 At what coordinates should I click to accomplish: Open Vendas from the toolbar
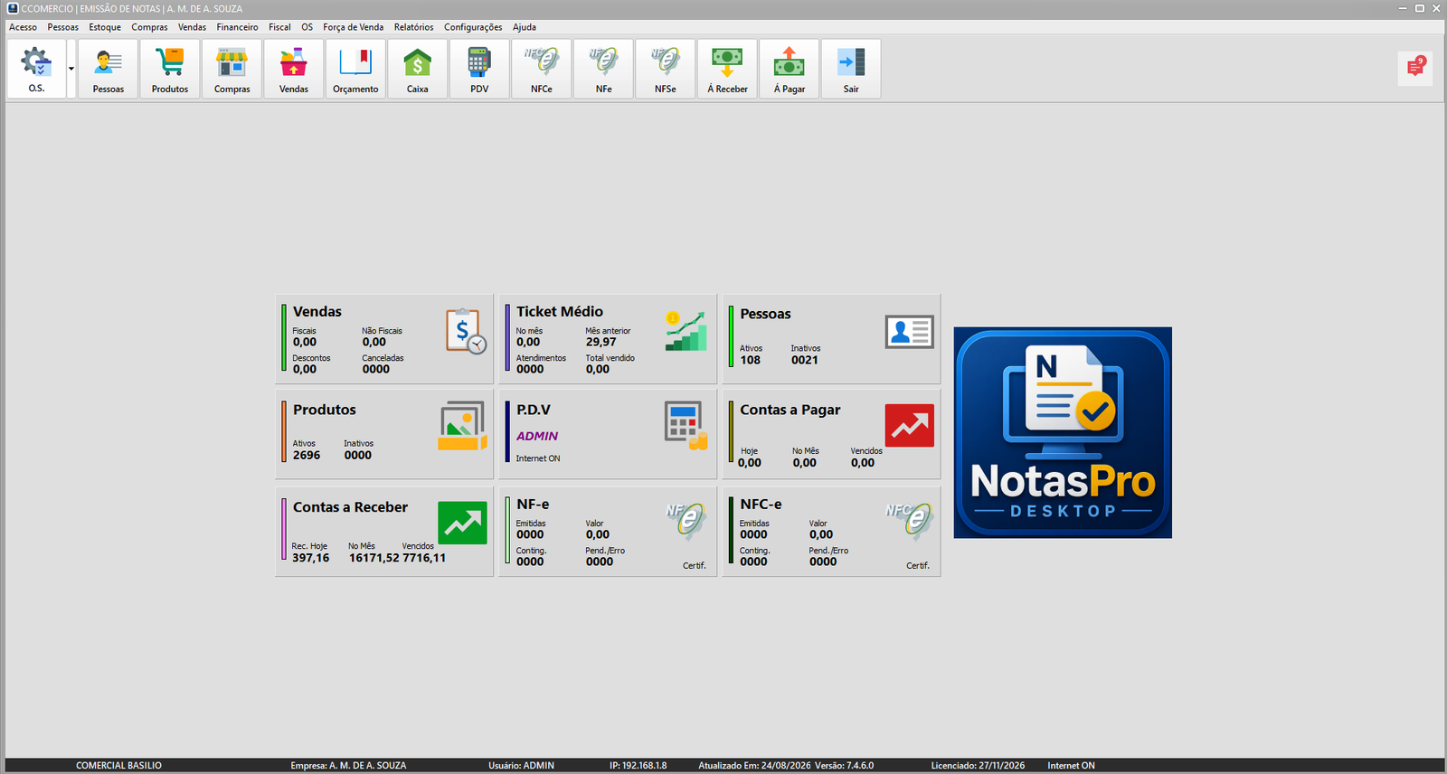tap(294, 69)
